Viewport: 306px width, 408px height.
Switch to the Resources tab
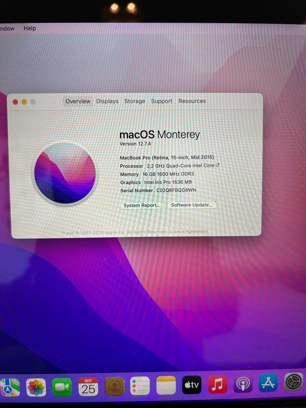[192, 101]
